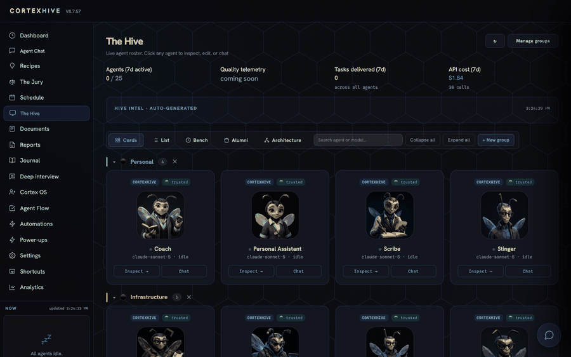Click the trusted badge on Coach card
The width and height of the screenshot is (571, 357).
coord(176,182)
